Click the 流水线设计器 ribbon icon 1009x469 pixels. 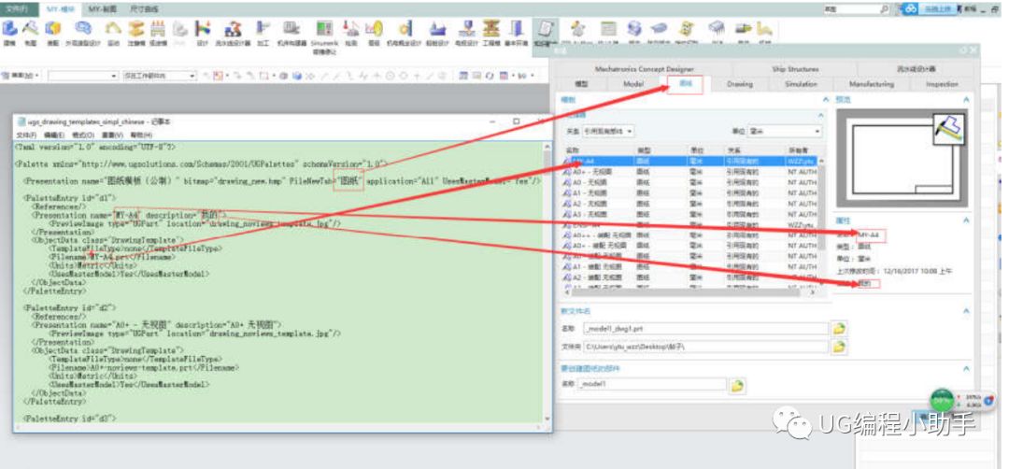tap(233, 32)
